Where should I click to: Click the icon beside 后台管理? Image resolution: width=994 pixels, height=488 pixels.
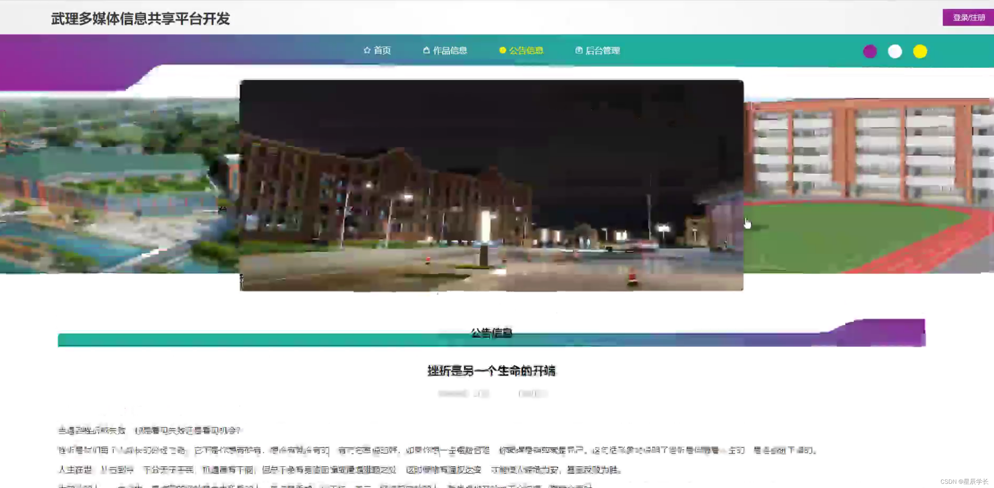coord(578,50)
